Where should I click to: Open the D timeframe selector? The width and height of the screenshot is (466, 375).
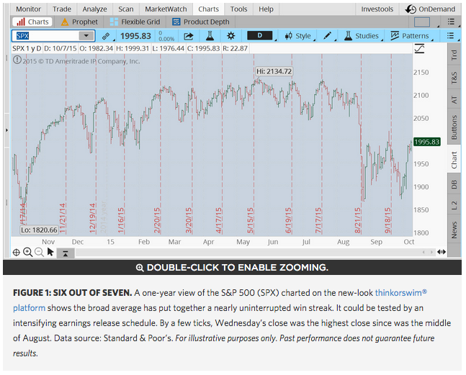tap(260, 36)
